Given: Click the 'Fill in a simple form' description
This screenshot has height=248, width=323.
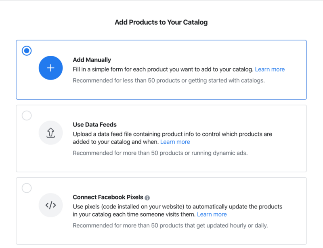Looking at the screenshot, I should point(163,69).
